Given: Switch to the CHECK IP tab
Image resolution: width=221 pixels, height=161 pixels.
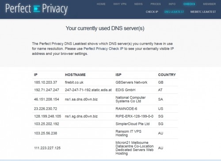Looking at the screenshot, I should [152, 12].
